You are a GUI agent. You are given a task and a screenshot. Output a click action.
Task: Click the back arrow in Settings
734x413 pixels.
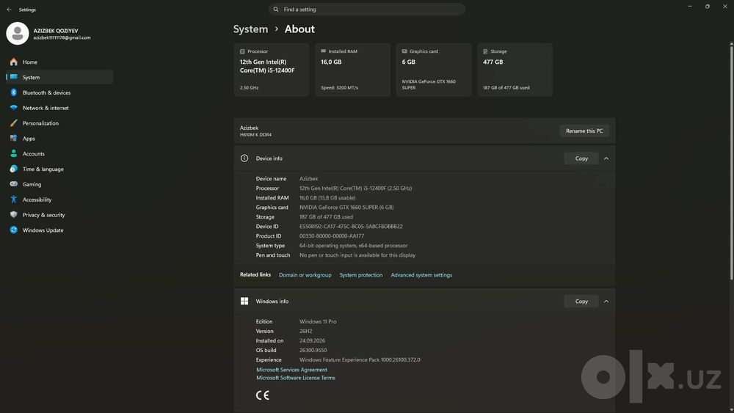[x=9, y=10]
